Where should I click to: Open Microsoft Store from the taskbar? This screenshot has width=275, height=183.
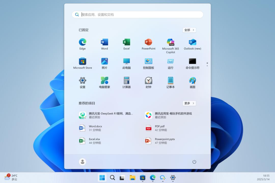coord(142,178)
